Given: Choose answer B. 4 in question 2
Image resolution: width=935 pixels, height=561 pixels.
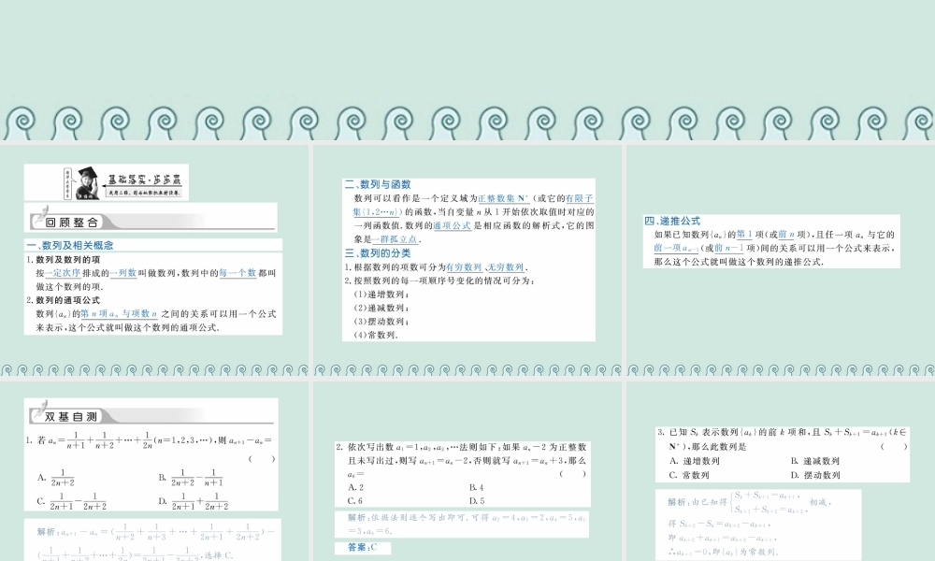Looking at the screenshot, I should [x=477, y=488].
